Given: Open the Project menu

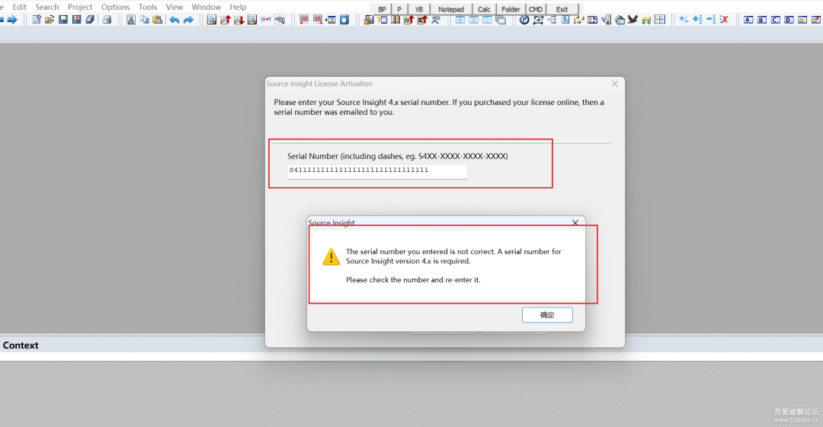Looking at the screenshot, I should pos(80,7).
